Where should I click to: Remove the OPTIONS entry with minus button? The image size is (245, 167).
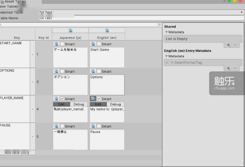click(33, 82)
